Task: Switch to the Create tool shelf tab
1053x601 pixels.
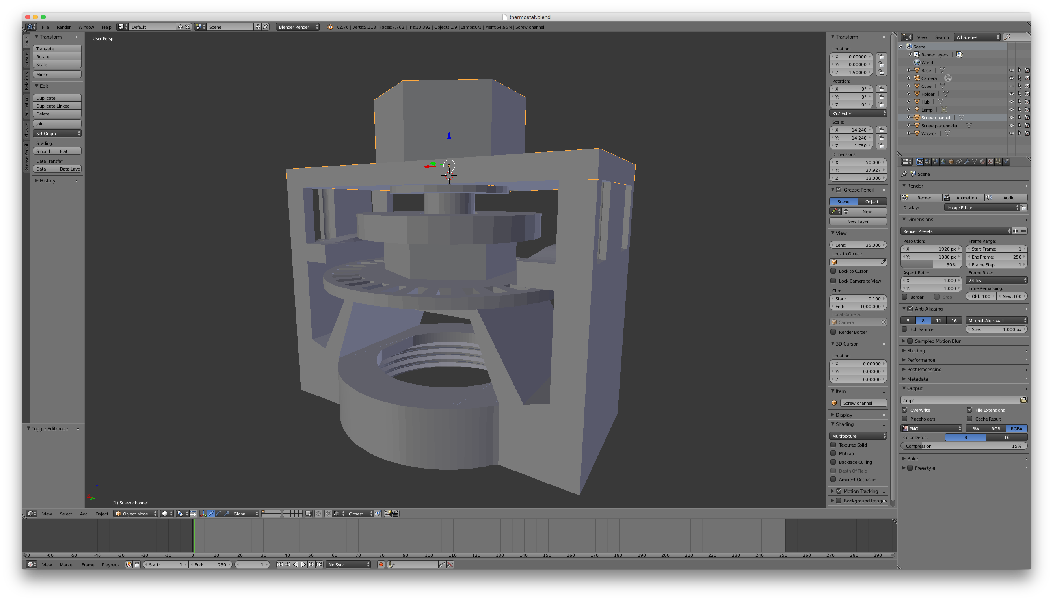Action: click(26, 59)
